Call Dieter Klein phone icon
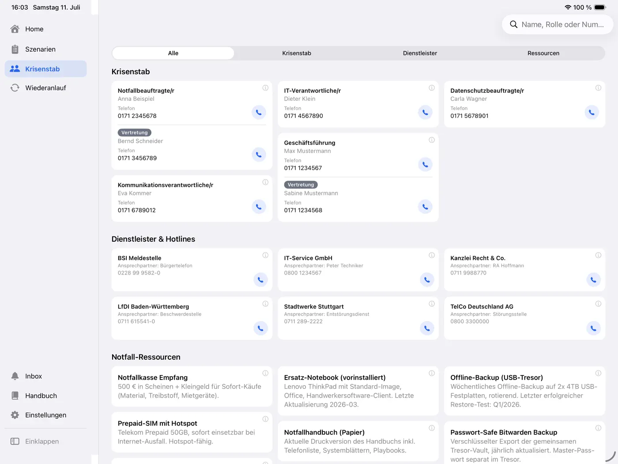This screenshot has height=464, width=618. pos(425,112)
